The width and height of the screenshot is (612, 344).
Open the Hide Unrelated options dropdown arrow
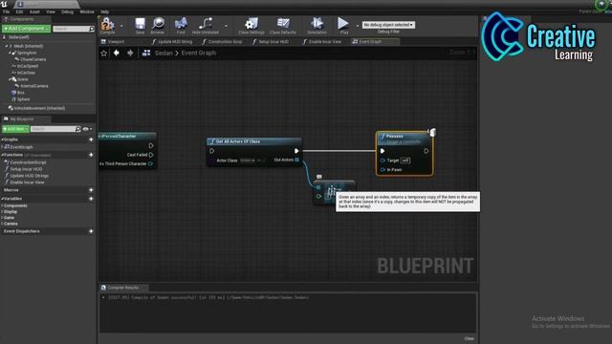[226, 26]
